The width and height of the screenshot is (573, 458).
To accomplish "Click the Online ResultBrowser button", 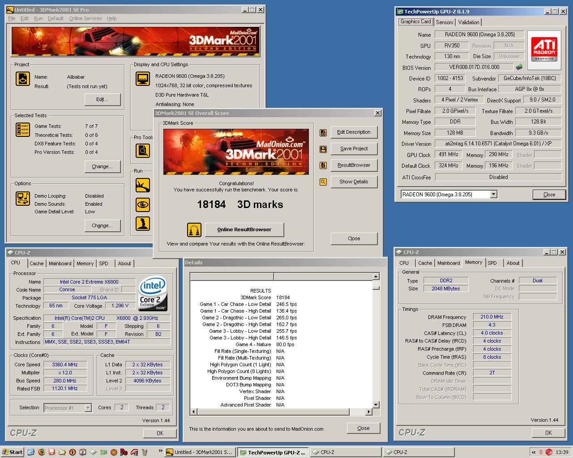I will point(244,229).
